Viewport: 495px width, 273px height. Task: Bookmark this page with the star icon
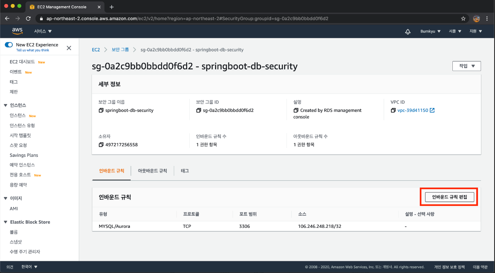(x=463, y=18)
